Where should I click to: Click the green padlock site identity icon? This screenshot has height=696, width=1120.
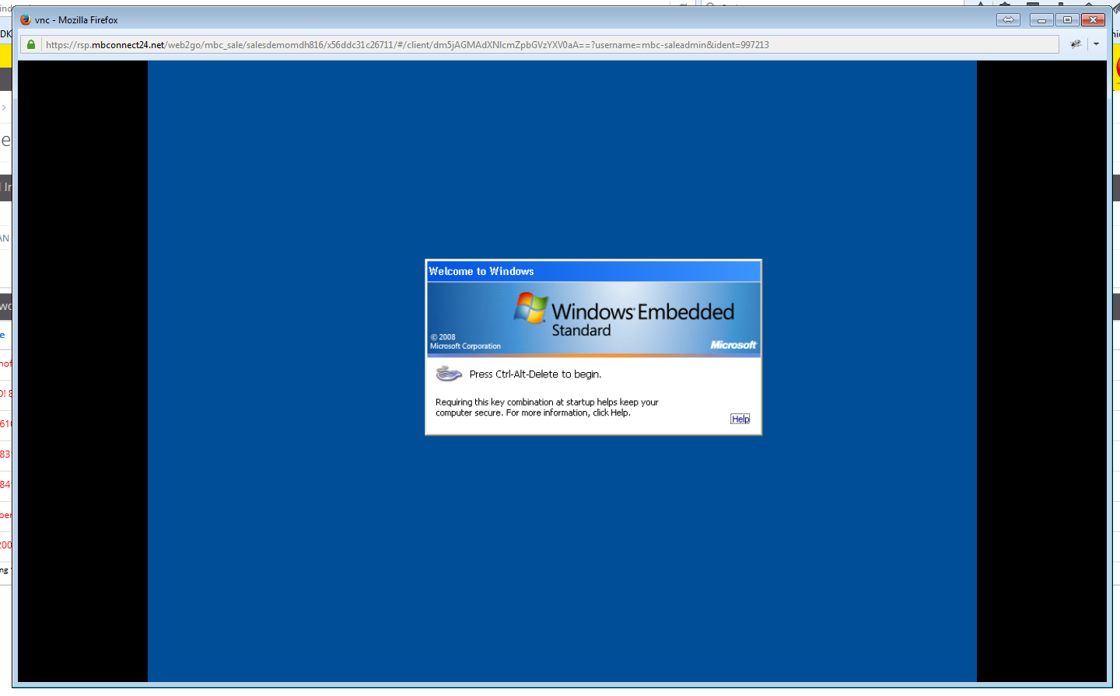tap(31, 45)
